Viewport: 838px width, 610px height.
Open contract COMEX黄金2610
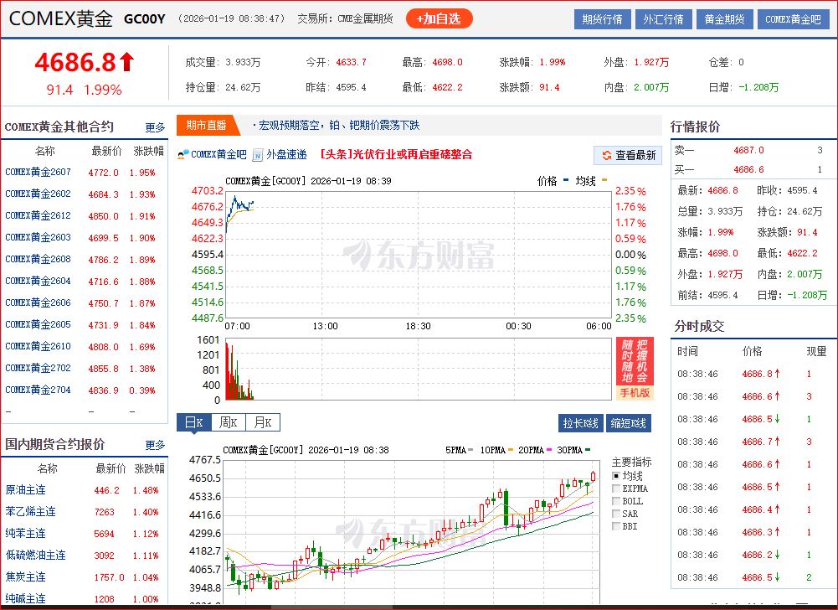click(38, 346)
